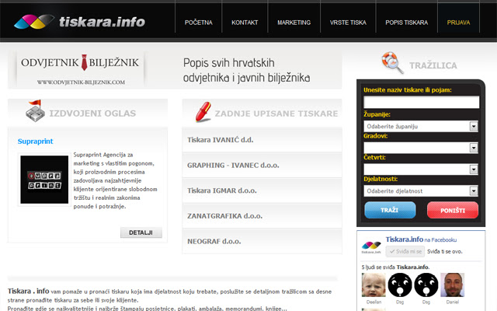Click the blue Traži button
The image size is (497, 311).
tap(390, 210)
